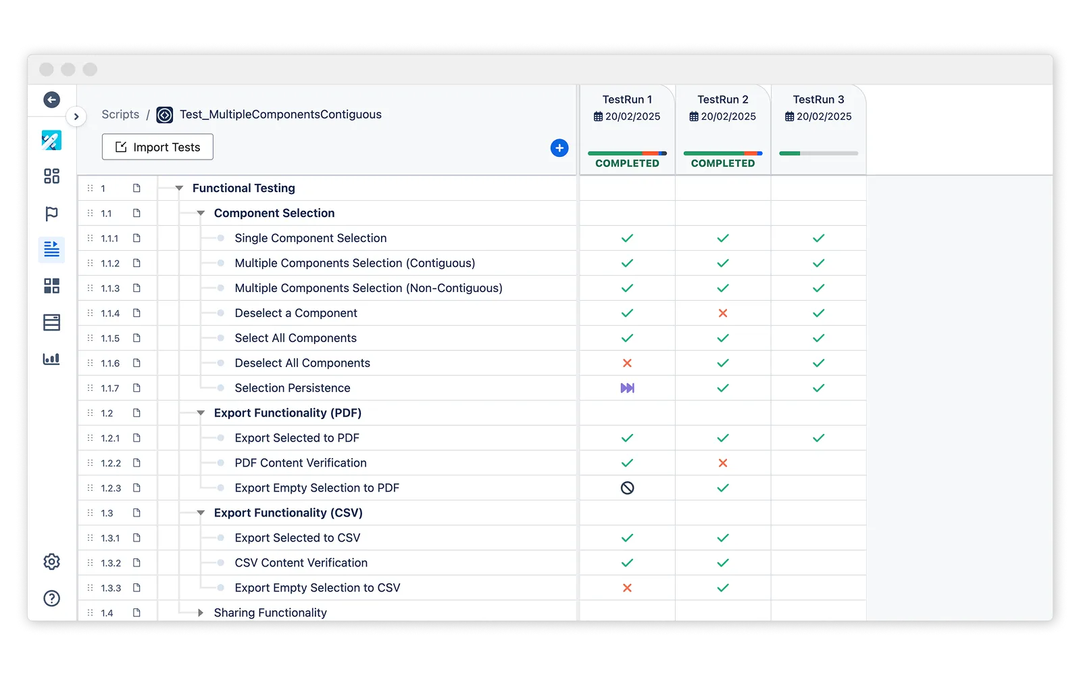Click the back arrow icon in sidebar

click(x=51, y=100)
